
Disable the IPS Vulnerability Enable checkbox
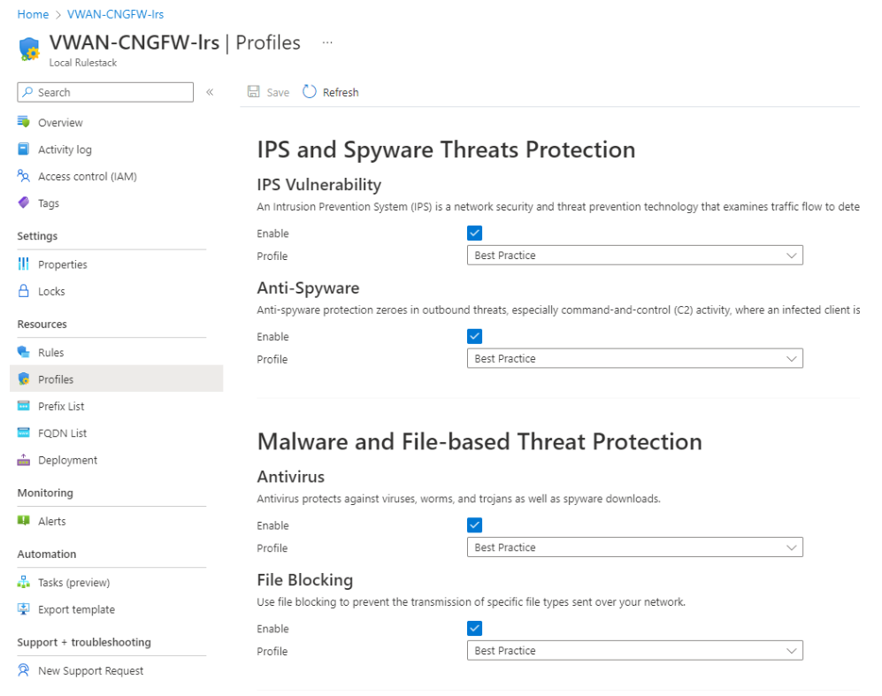[475, 233]
